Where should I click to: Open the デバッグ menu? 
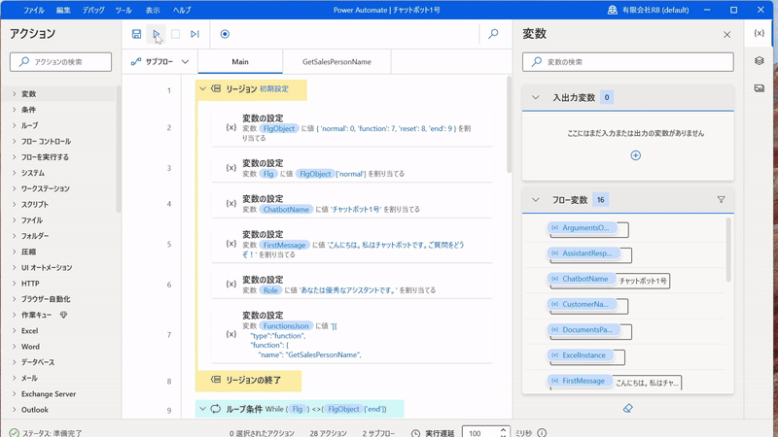pyautogui.click(x=93, y=10)
